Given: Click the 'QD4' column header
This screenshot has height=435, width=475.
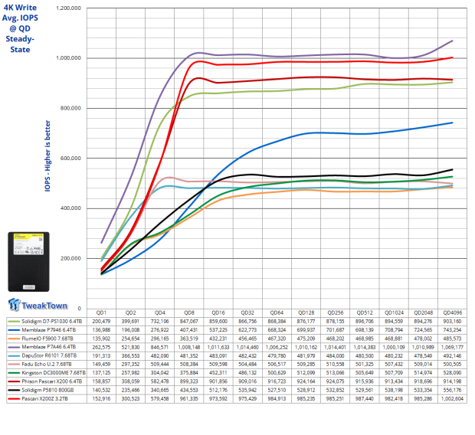Looking at the screenshot, I should pos(160,312).
